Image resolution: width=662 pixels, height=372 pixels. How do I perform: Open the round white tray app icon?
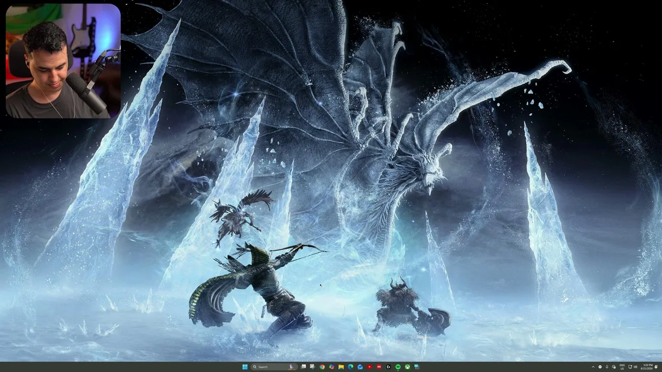[600, 367]
